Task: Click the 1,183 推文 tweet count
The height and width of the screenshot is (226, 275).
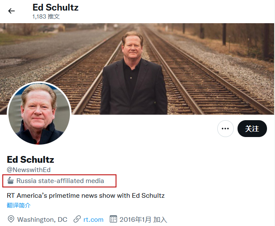Action: (46, 16)
